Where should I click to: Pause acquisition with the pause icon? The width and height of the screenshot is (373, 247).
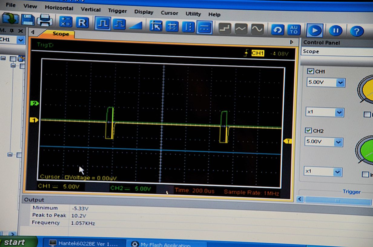click(335, 31)
